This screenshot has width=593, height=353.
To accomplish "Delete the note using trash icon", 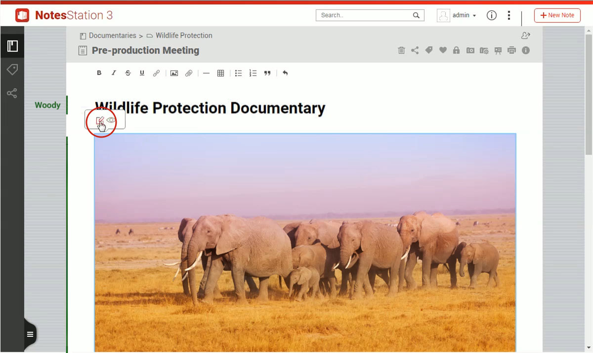I will click(x=401, y=50).
